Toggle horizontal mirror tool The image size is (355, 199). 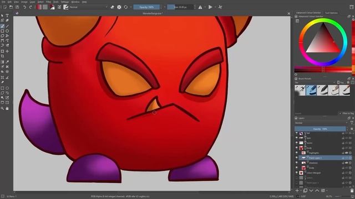pos(200,7)
